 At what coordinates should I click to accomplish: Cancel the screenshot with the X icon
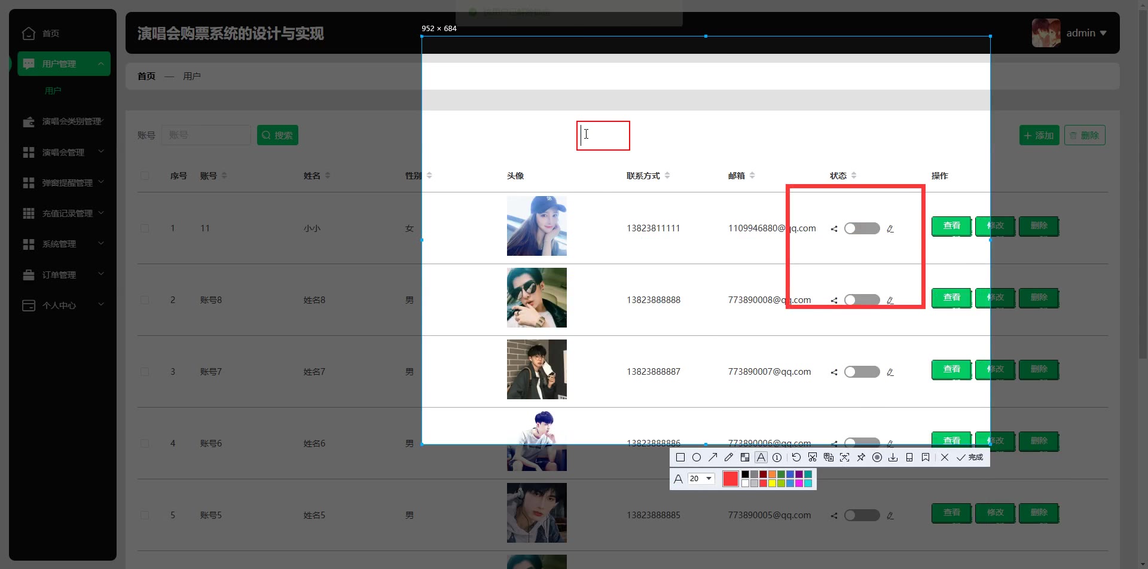pyautogui.click(x=945, y=457)
